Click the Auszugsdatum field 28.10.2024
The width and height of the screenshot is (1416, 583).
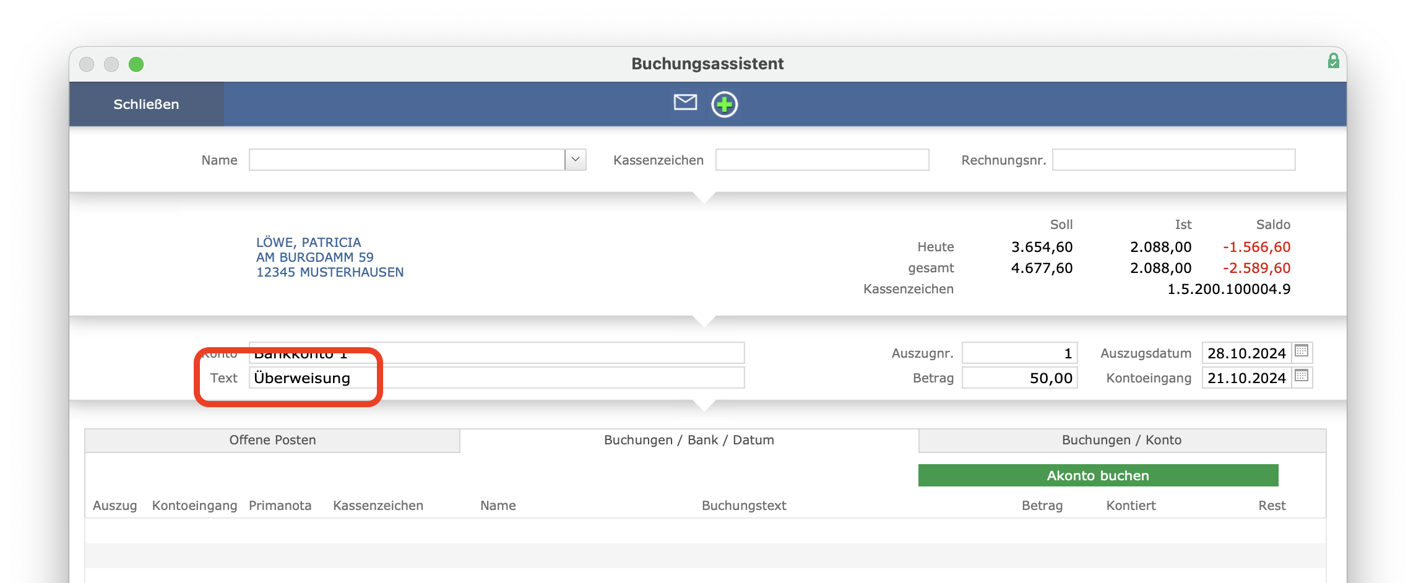tap(1246, 353)
